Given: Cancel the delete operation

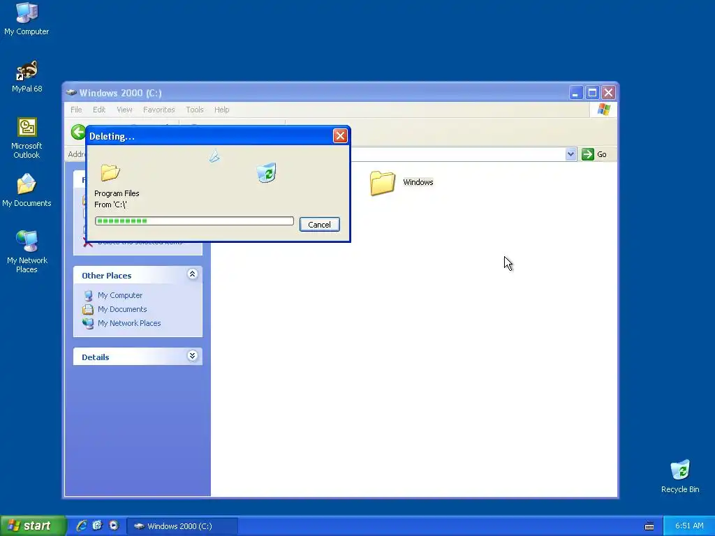Looking at the screenshot, I should pyautogui.click(x=319, y=224).
